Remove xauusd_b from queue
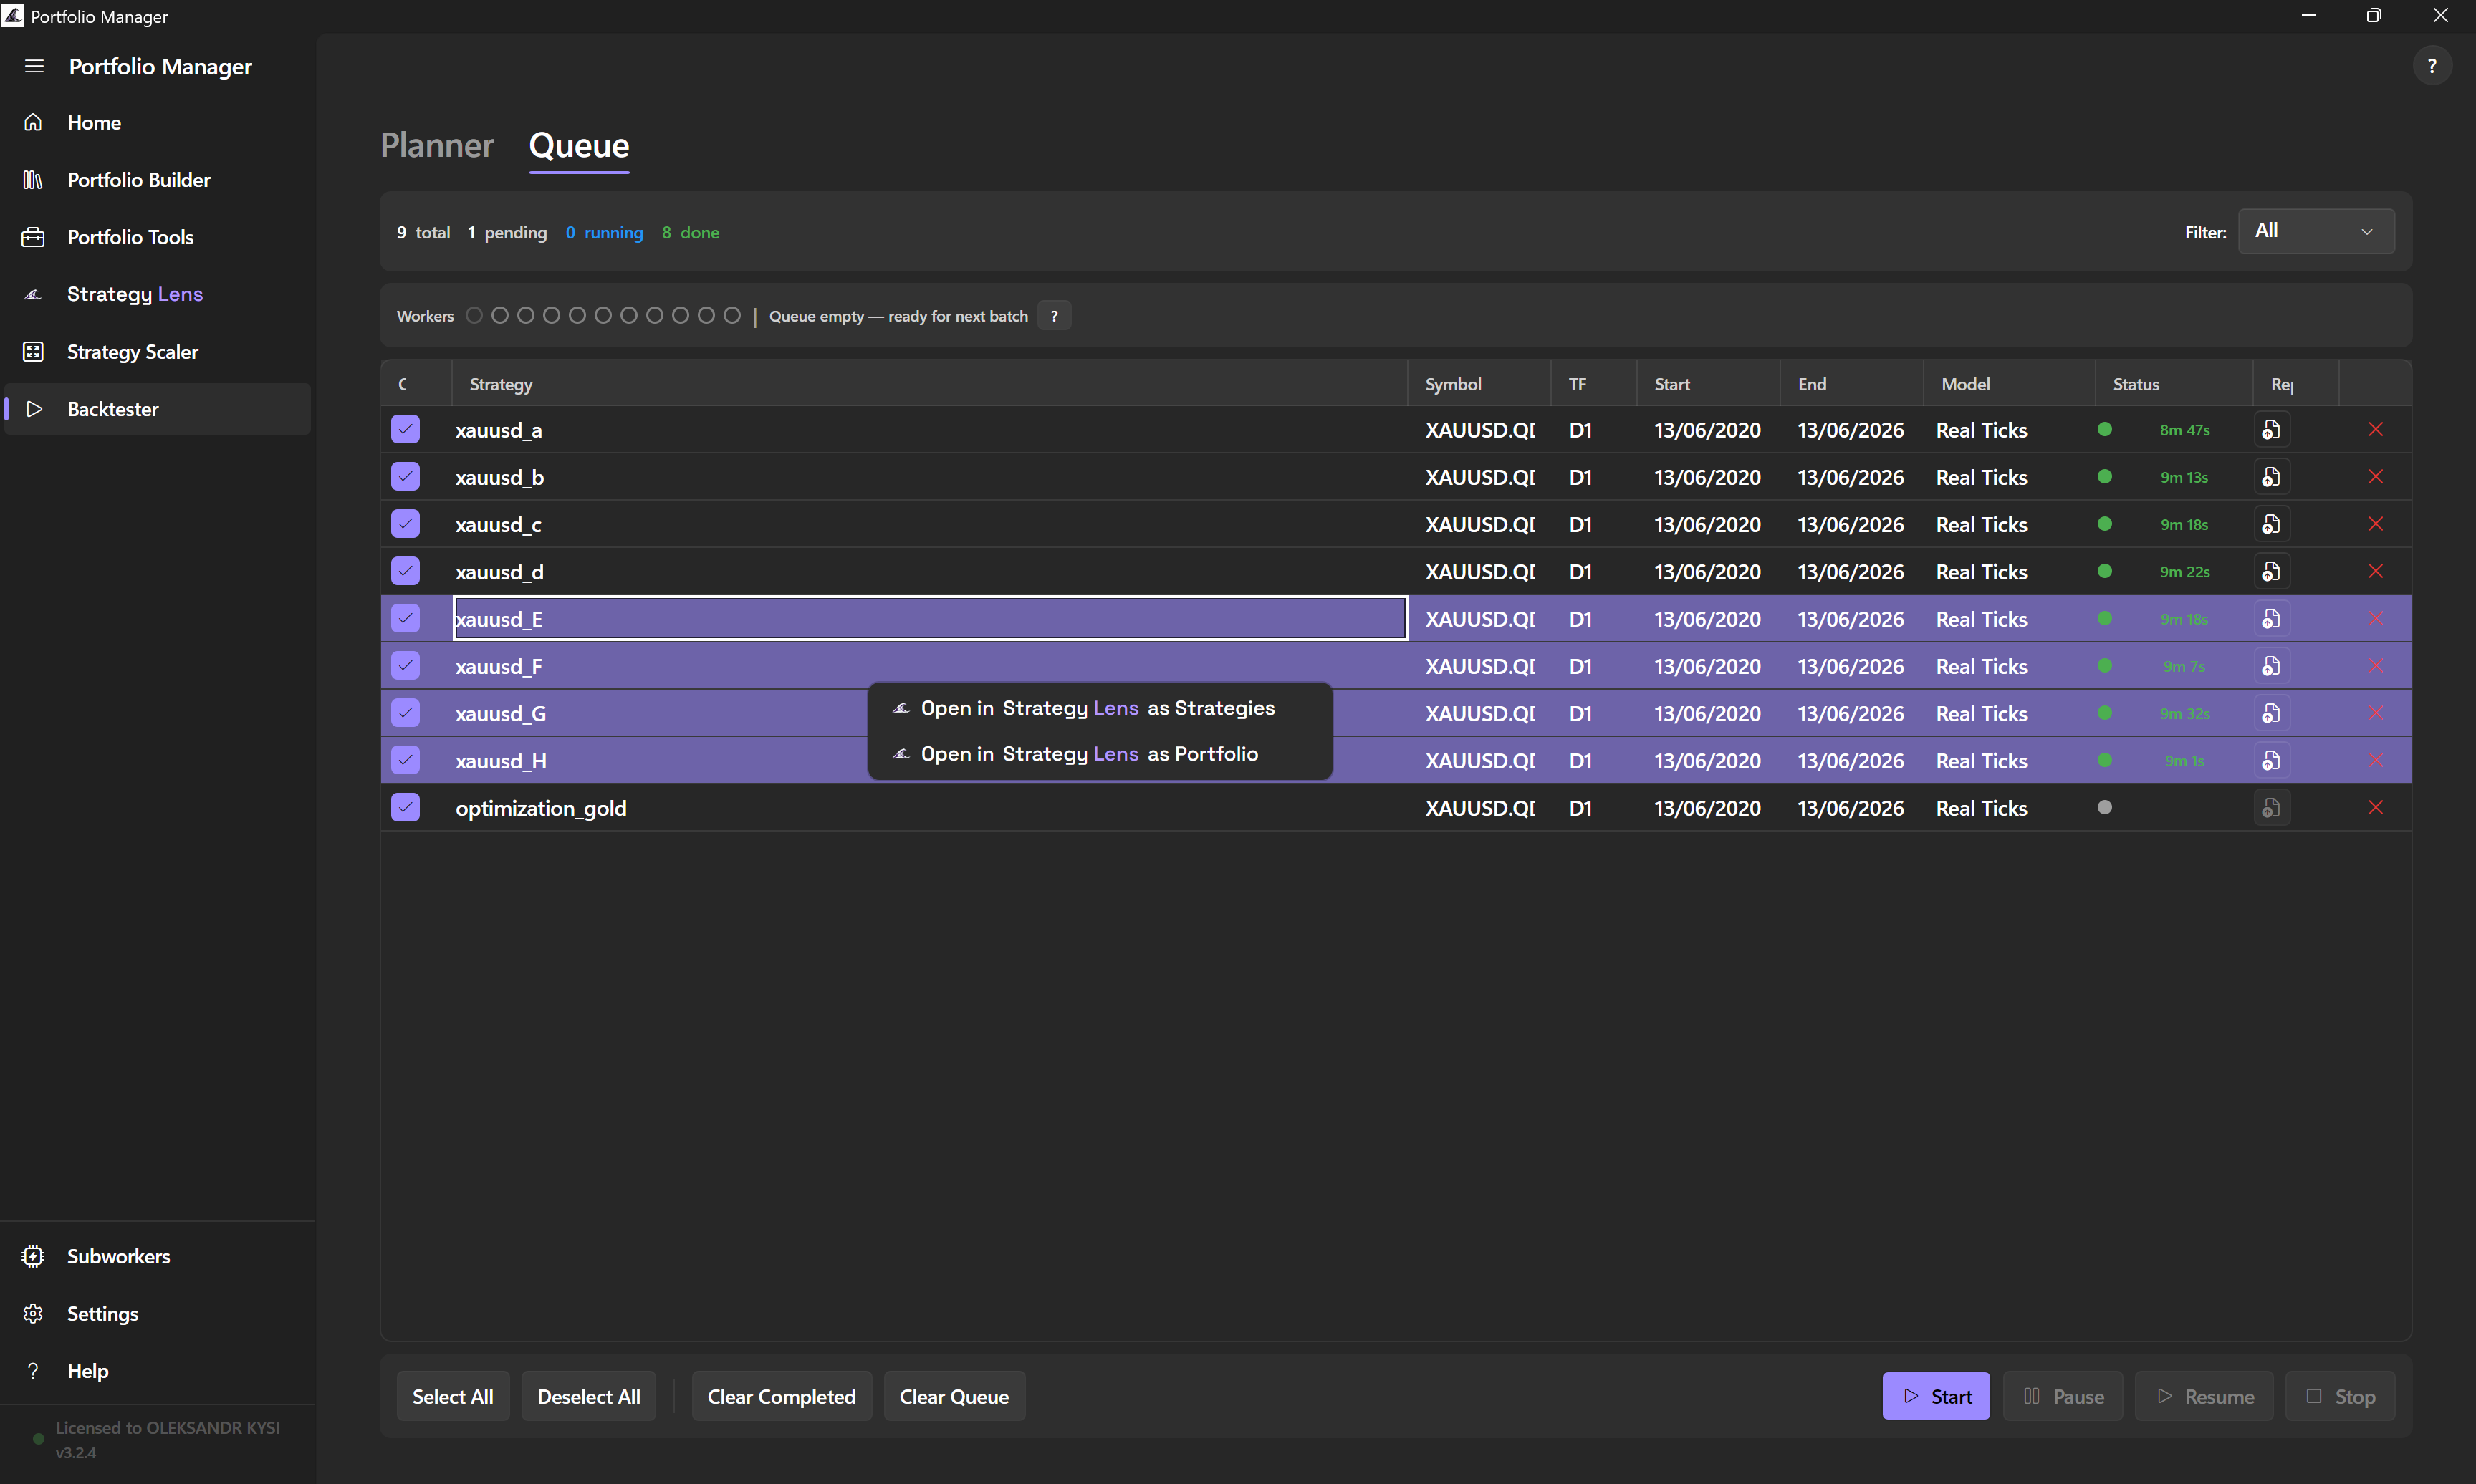 (2376, 477)
